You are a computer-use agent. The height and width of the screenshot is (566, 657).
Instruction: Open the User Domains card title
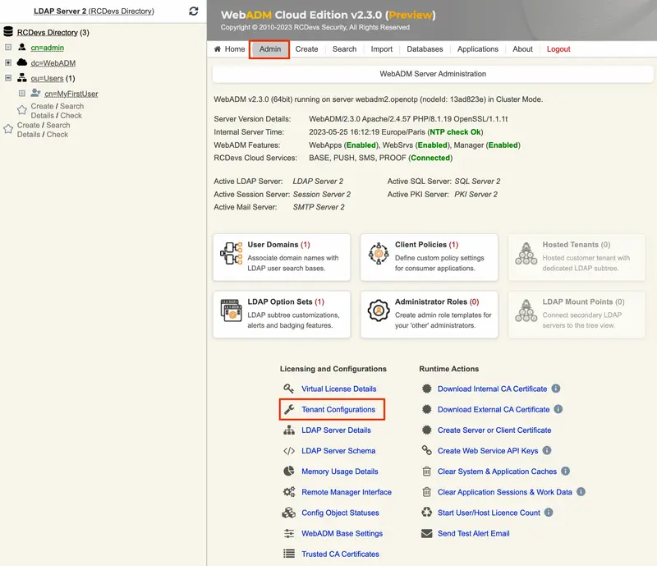coord(278,245)
